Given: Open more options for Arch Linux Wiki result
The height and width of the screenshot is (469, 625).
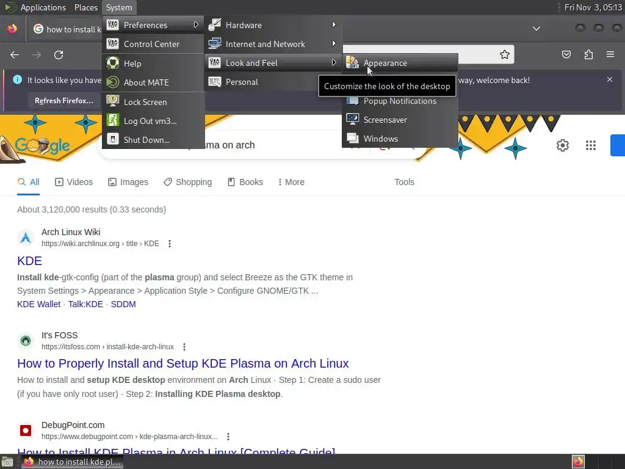Looking at the screenshot, I should coord(170,244).
